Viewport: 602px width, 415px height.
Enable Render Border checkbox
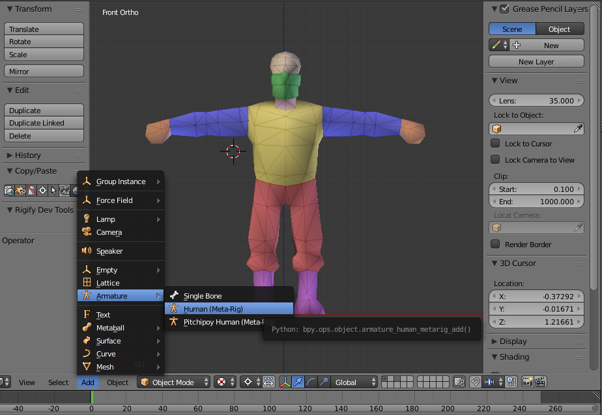[x=495, y=244]
